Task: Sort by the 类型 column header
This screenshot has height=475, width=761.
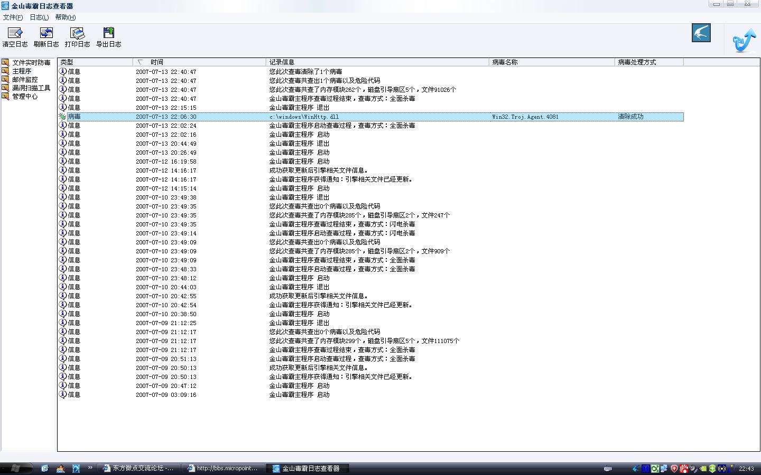Action: click(95, 62)
